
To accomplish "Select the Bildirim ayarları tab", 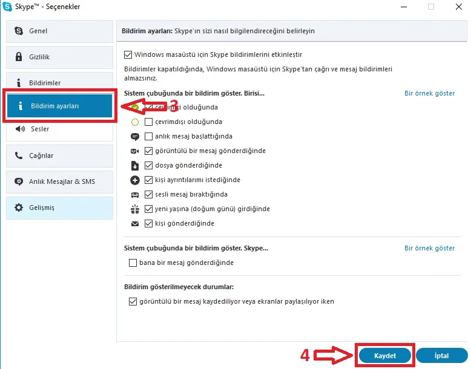I will coord(59,106).
